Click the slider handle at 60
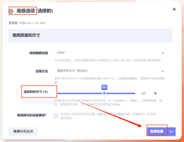 tap(104, 93)
